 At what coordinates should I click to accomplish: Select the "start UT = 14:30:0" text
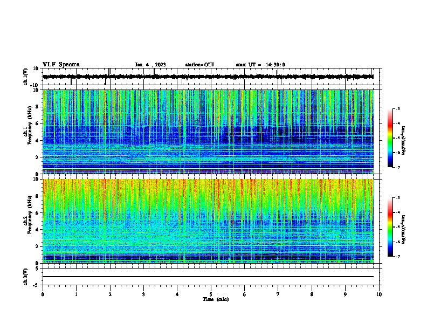(260, 65)
